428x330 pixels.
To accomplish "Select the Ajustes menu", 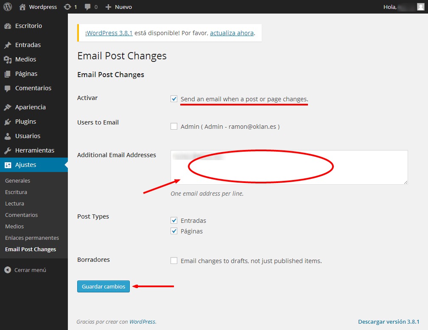I will point(34,165).
